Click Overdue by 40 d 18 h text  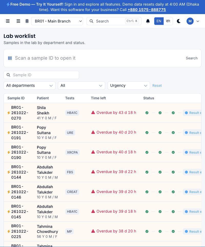[116, 152]
